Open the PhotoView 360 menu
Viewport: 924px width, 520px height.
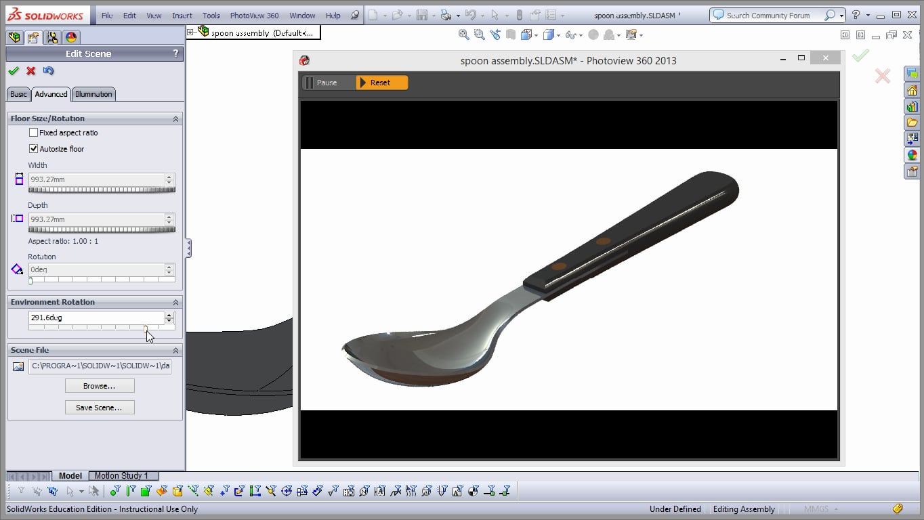point(254,16)
